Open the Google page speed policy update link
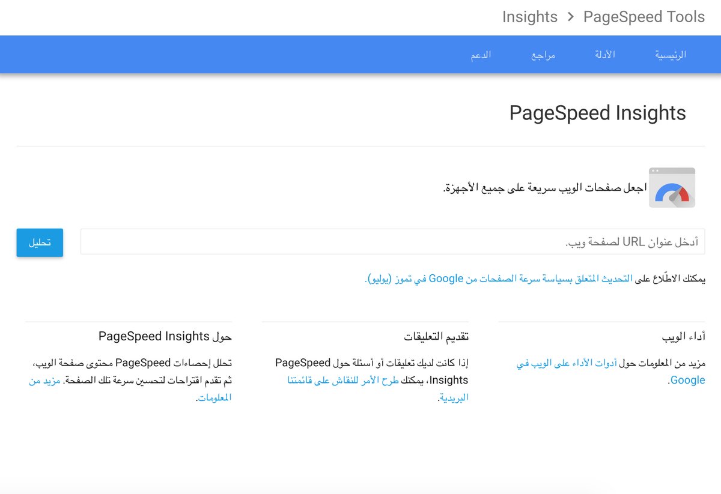 (499, 279)
